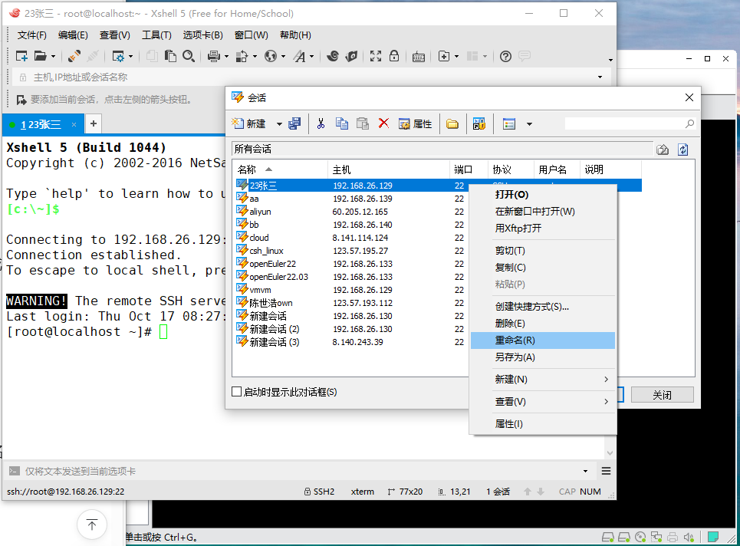This screenshot has width=740, height=546.
Task: Launch Xftp with the swirl icon
Action: pyautogui.click(x=333, y=56)
